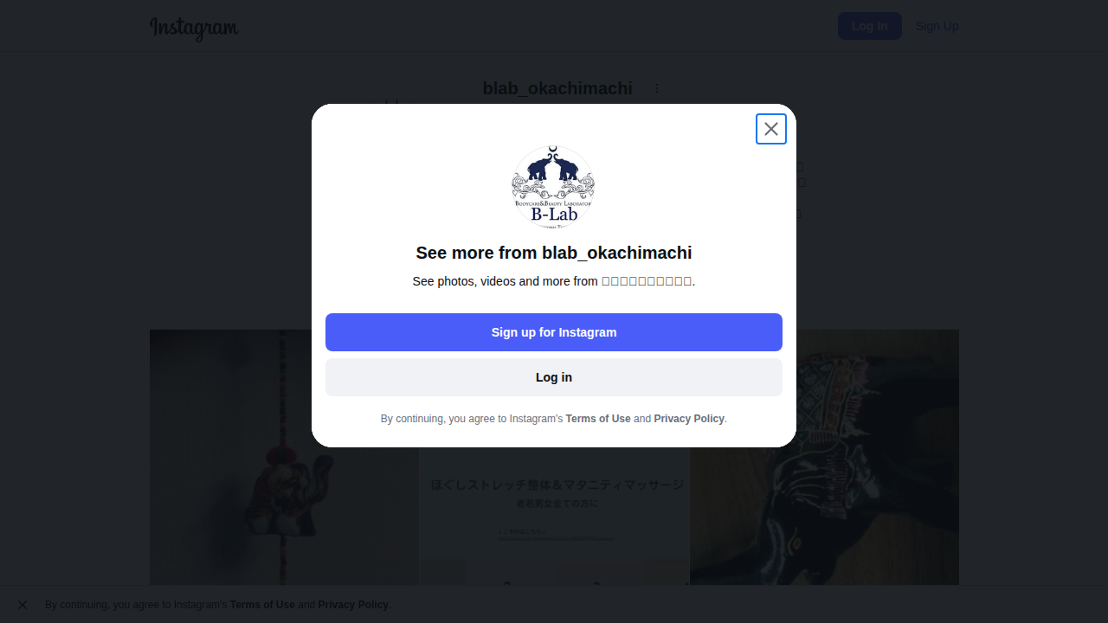Click the blab_okachimachi username heading

[x=557, y=88]
